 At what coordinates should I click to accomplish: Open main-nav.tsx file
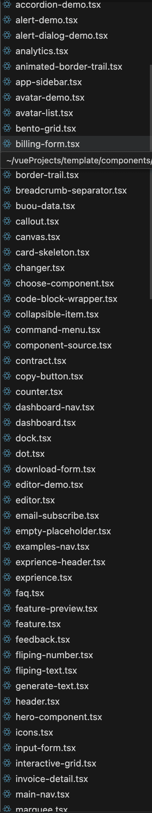(x=75, y=794)
